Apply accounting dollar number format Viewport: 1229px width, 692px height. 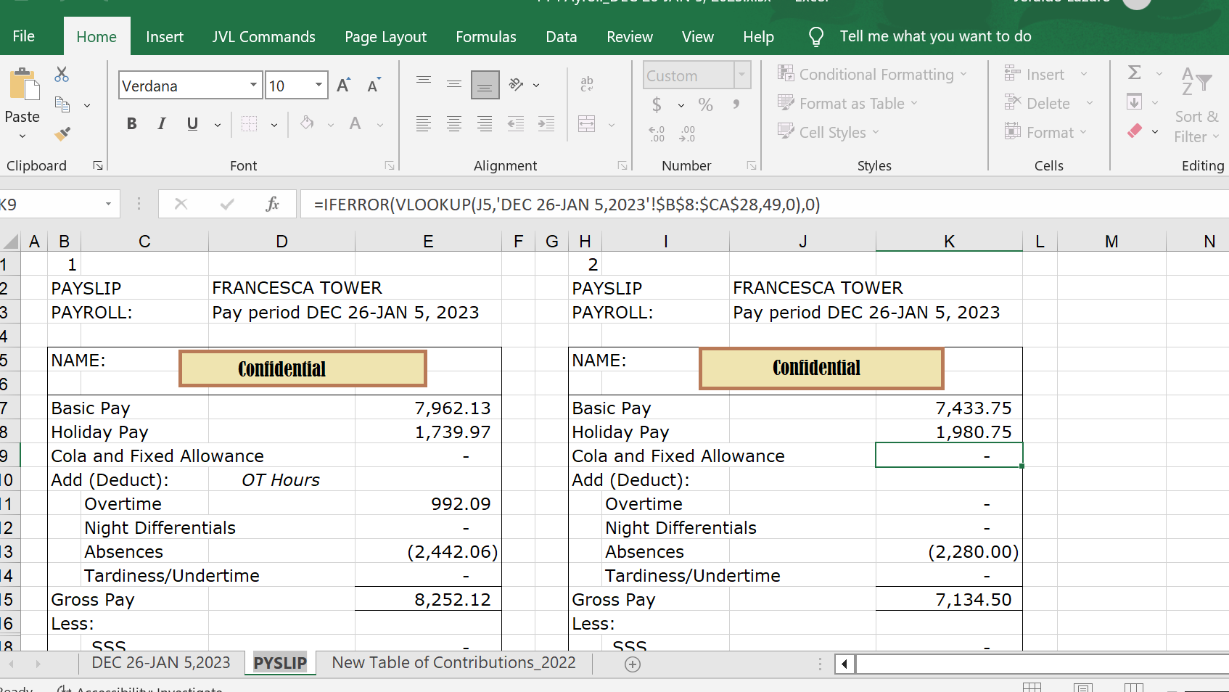click(x=657, y=105)
